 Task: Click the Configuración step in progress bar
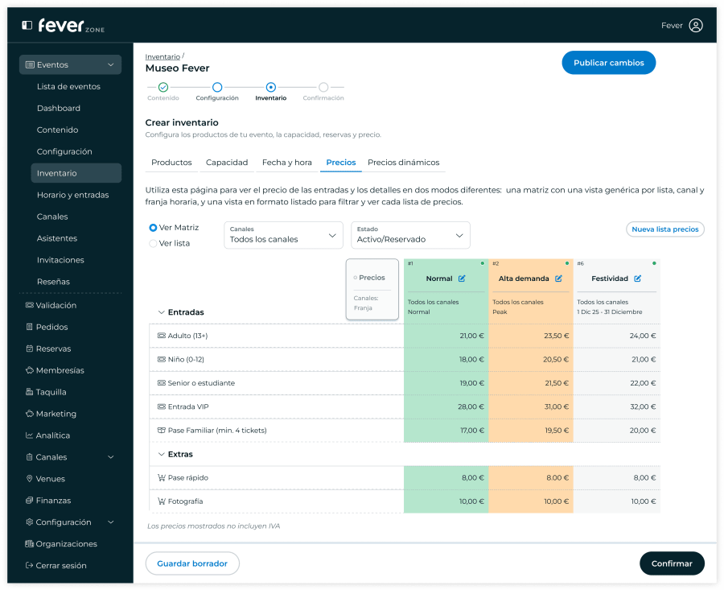pyautogui.click(x=217, y=87)
